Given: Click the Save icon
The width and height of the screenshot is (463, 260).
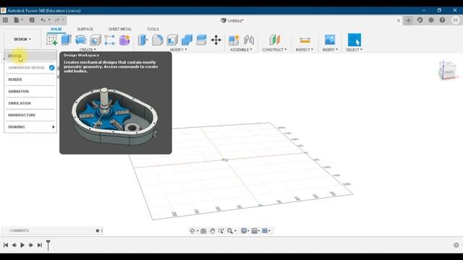Looking at the screenshot, I should [x=32, y=20].
